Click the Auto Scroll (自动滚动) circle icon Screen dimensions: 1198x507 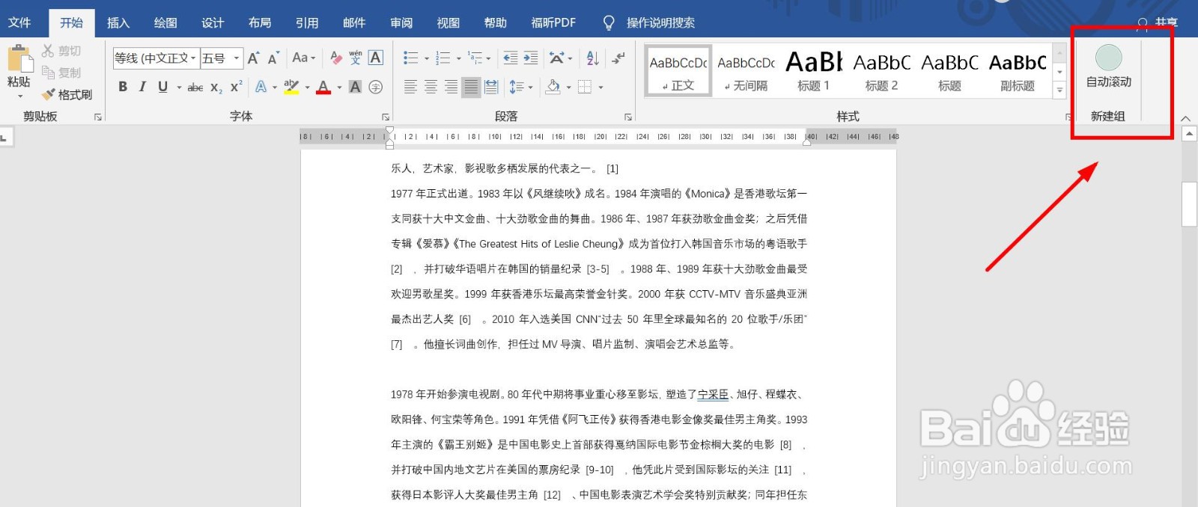click(1108, 58)
